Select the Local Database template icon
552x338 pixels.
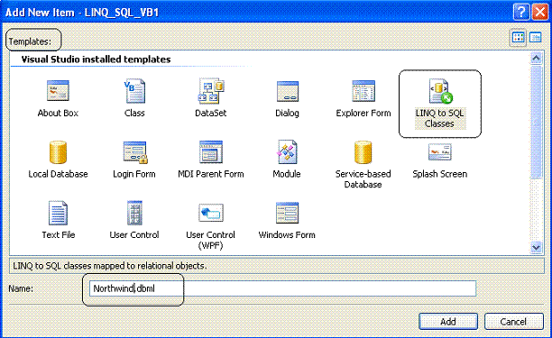(x=58, y=152)
